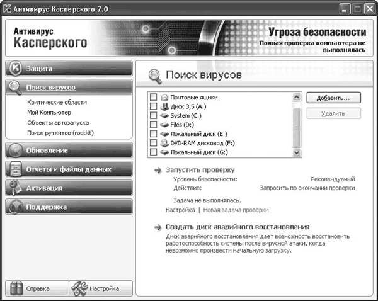The image size is (378, 301).
Task: Click Новая задача проверки link
Action: tap(236, 210)
